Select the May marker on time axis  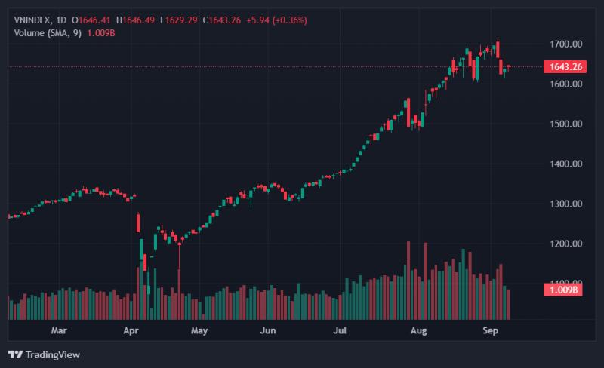tap(199, 330)
